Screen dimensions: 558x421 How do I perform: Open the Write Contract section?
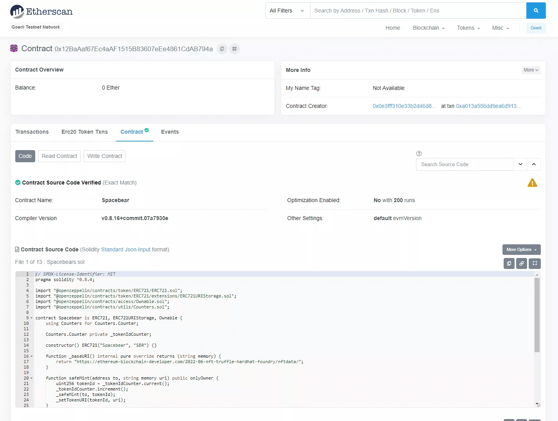point(104,156)
